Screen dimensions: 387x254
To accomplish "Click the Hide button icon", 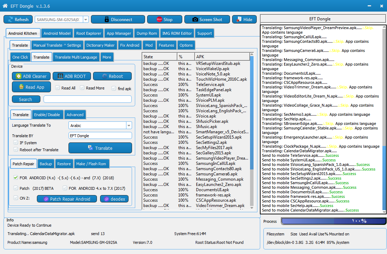I will point(239,20).
